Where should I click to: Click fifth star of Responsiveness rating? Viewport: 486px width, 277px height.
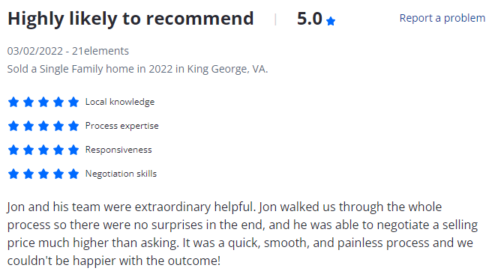pos(73,150)
